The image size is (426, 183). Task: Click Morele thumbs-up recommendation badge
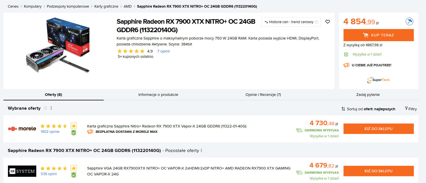pos(74,126)
